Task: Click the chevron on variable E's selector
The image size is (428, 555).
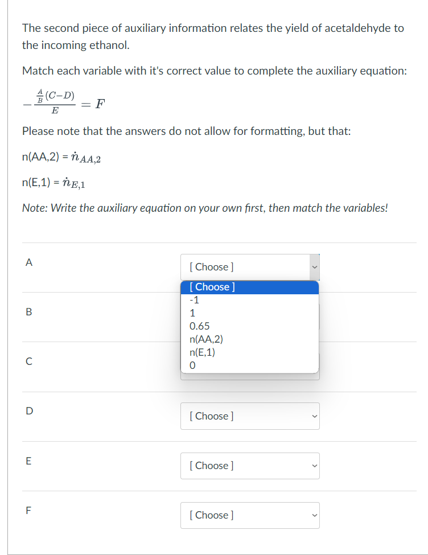Action: point(314,465)
